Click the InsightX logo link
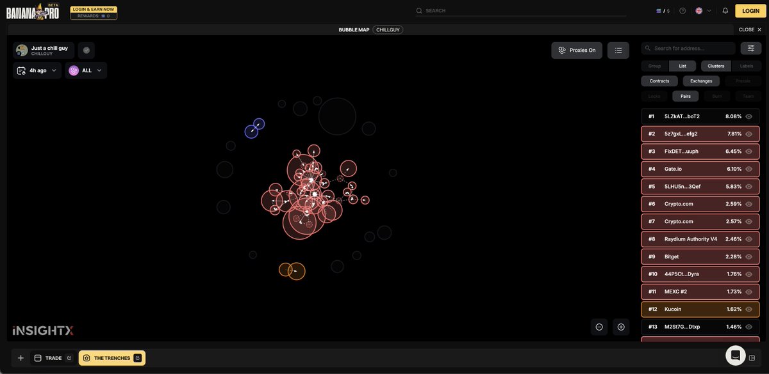Viewport: 769px width, 374px height. [43, 331]
